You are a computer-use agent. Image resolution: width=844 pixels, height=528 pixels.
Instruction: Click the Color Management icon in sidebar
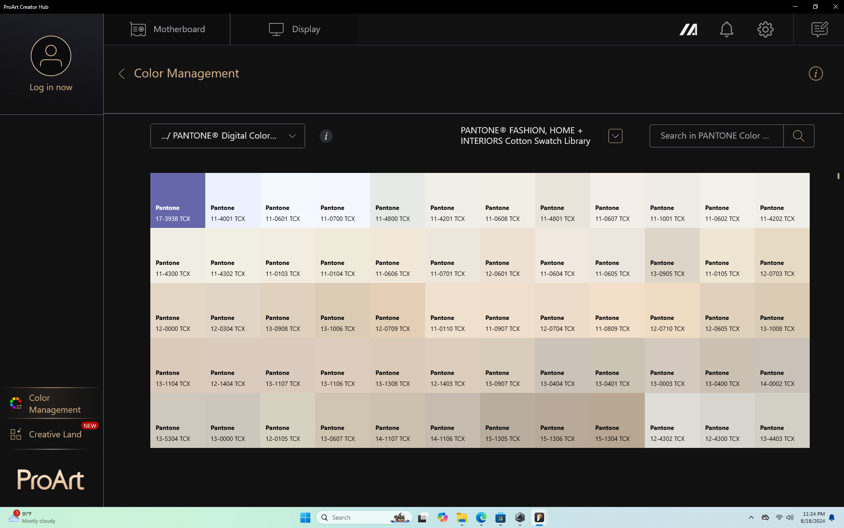click(x=15, y=403)
